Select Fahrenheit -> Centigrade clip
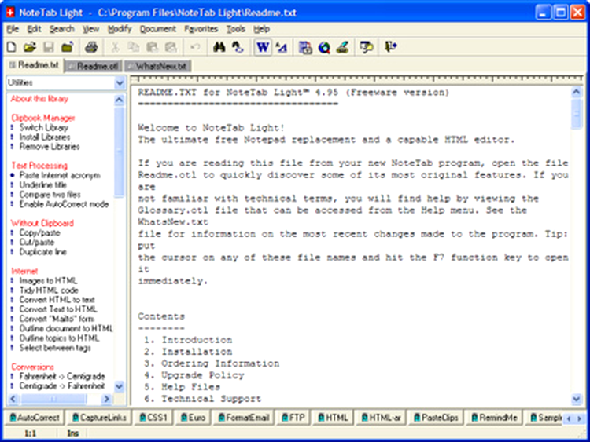 [62, 376]
